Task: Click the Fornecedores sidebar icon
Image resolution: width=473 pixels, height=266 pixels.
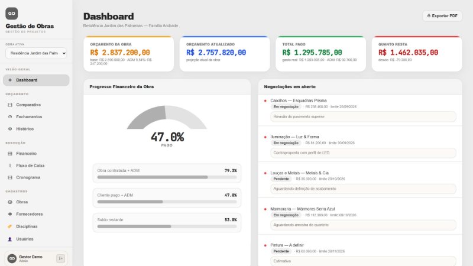Action: (10, 214)
